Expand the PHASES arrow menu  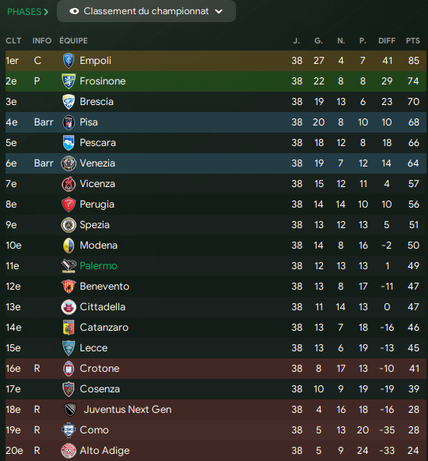click(x=28, y=12)
